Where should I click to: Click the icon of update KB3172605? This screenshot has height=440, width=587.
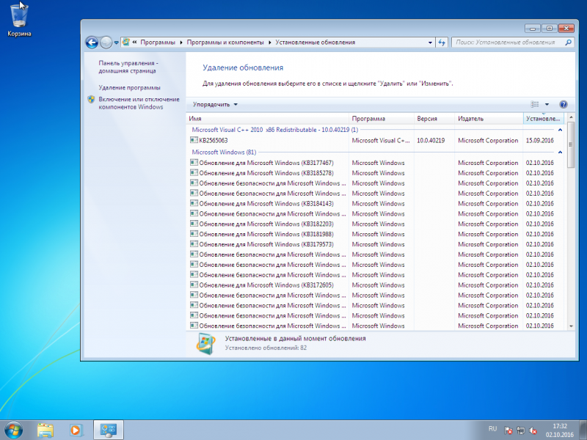coord(194,285)
